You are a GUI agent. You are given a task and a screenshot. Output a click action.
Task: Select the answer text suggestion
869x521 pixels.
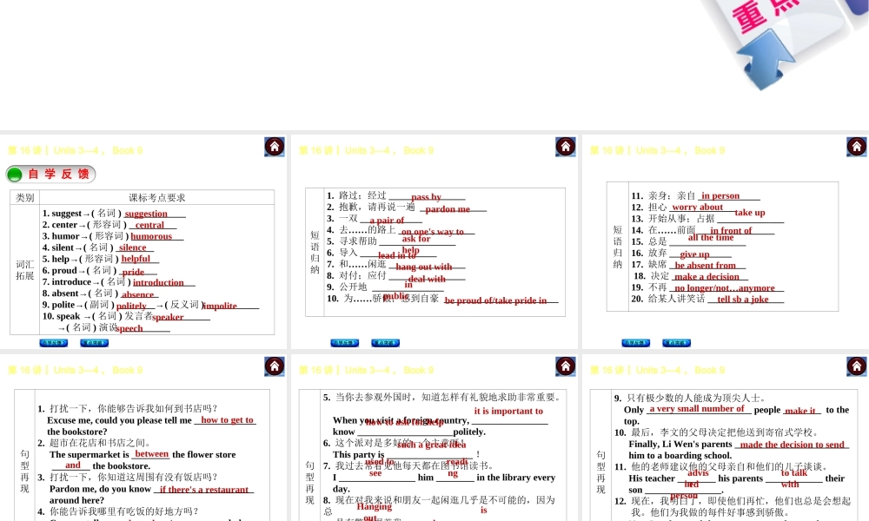click(148, 213)
